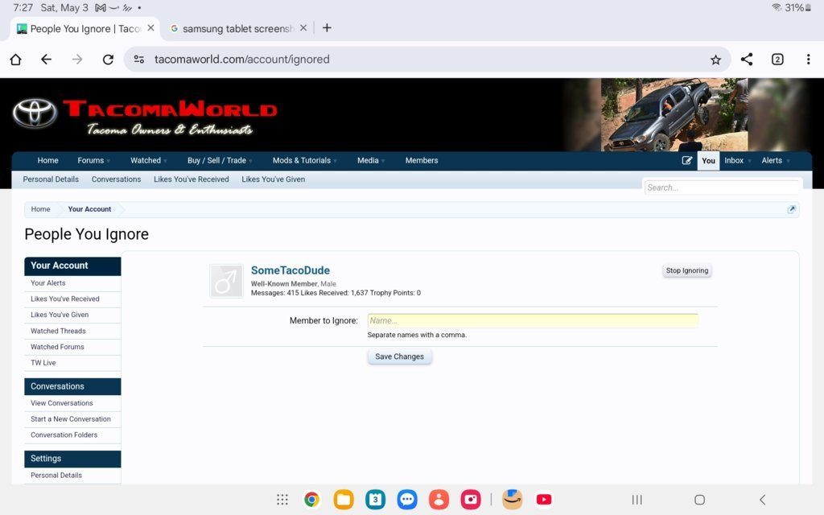The width and height of the screenshot is (824, 515).
Task: Tap the Android recents button
Action: pos(637,500)
